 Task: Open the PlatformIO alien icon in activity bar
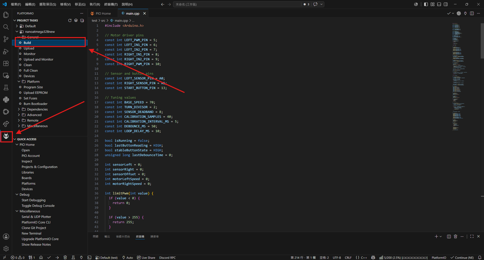point(6,136)
